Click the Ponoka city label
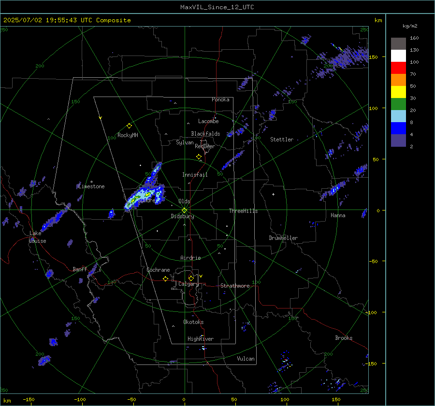The height and width of the screenshot is (406, 435). pyautogui.click(x=220, y=99)
